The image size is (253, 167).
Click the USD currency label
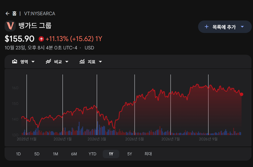tap(89, 48)
